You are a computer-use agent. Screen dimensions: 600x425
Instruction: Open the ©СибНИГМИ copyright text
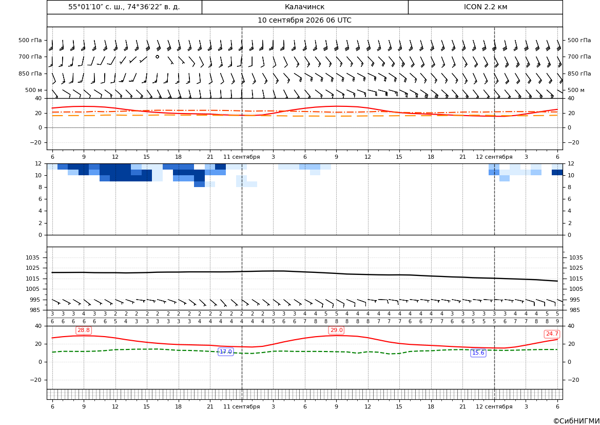(x=576, y=421)
